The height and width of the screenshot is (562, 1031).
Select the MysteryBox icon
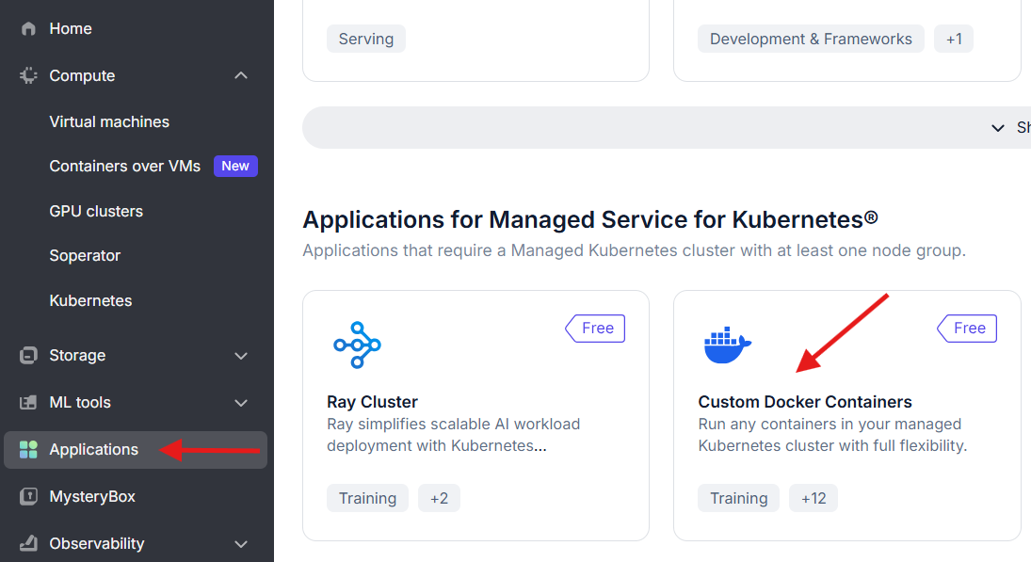[28, 496]
